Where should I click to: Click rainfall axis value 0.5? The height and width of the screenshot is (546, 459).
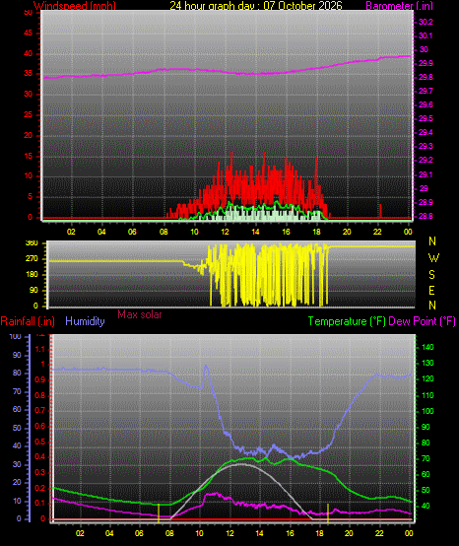click(40, 442)
